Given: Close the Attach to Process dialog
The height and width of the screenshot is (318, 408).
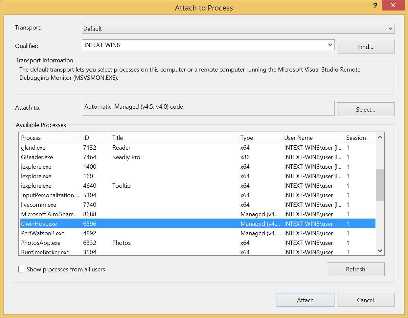Looking at the screenshot, I should coord(393,6).
